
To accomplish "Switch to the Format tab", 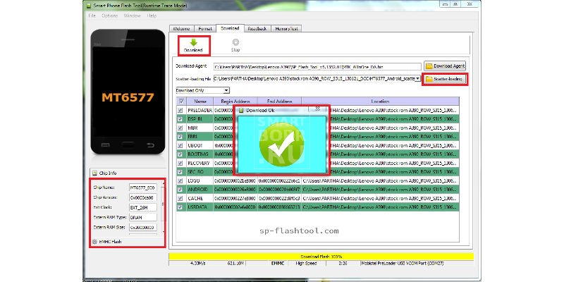I will pyautogui.click(x=204, y=28).
